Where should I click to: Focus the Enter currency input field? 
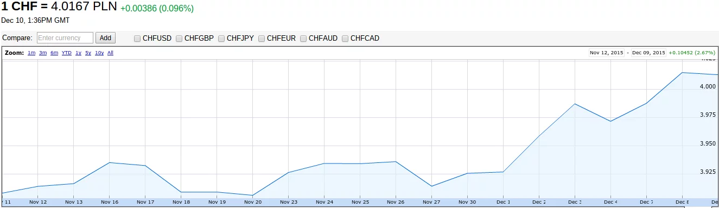[x=65, y=38]
